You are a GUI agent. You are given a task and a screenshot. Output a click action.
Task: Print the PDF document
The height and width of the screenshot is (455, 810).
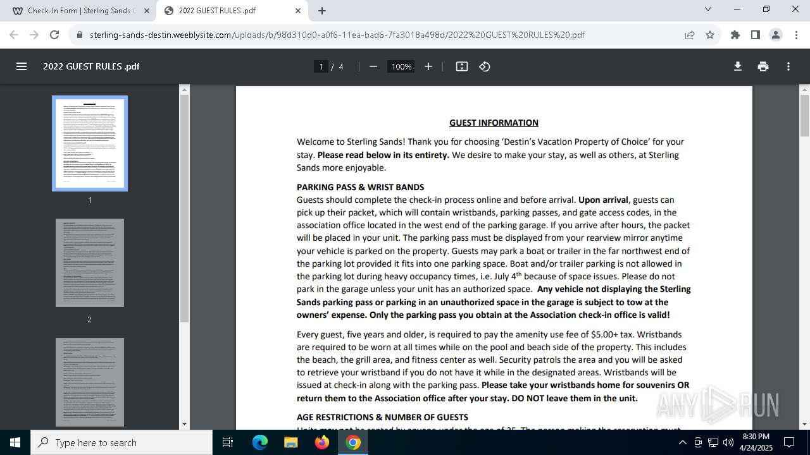tap(763, 66)
